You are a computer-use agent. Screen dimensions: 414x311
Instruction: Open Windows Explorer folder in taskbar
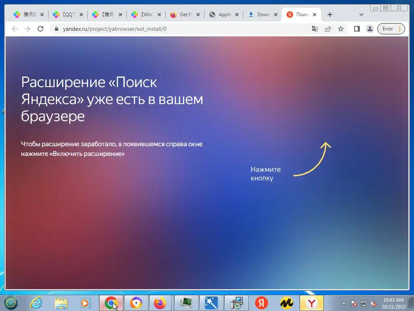(x=61, y=303)
